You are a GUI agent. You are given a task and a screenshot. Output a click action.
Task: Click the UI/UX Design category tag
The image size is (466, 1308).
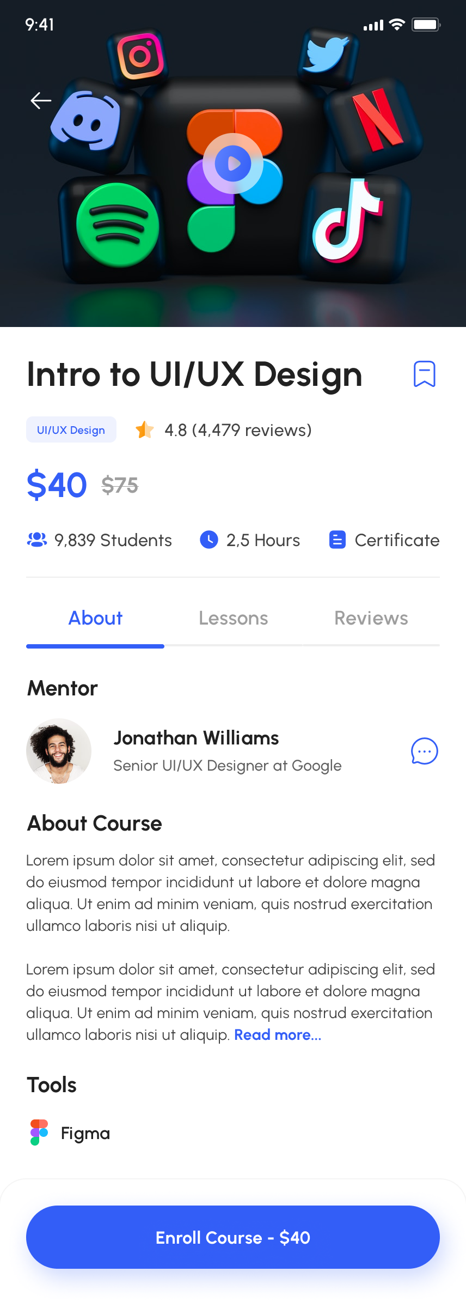click(71, 430)
